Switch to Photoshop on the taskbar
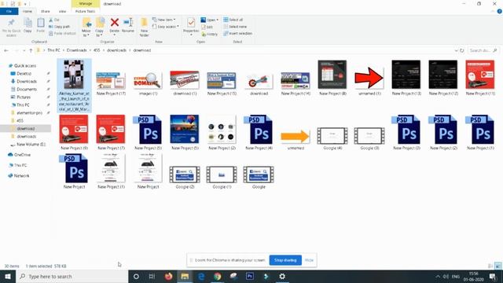This screenshot has width=503, height=283. point(250,276)
